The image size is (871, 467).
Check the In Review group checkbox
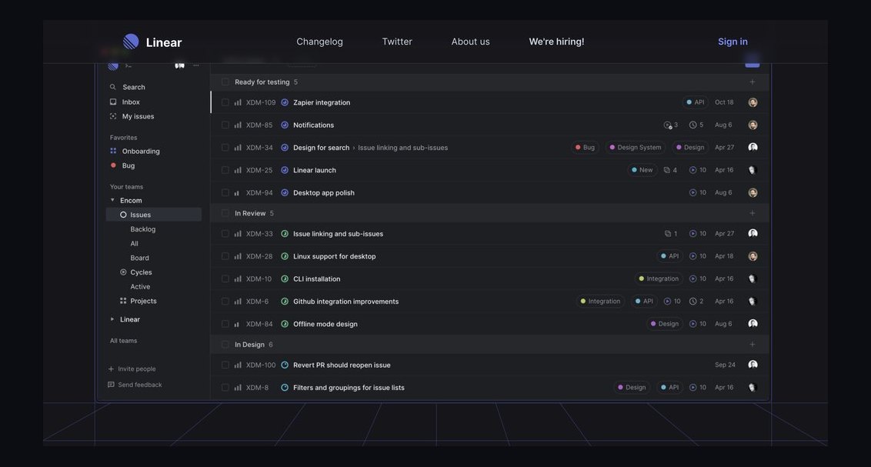225,213
